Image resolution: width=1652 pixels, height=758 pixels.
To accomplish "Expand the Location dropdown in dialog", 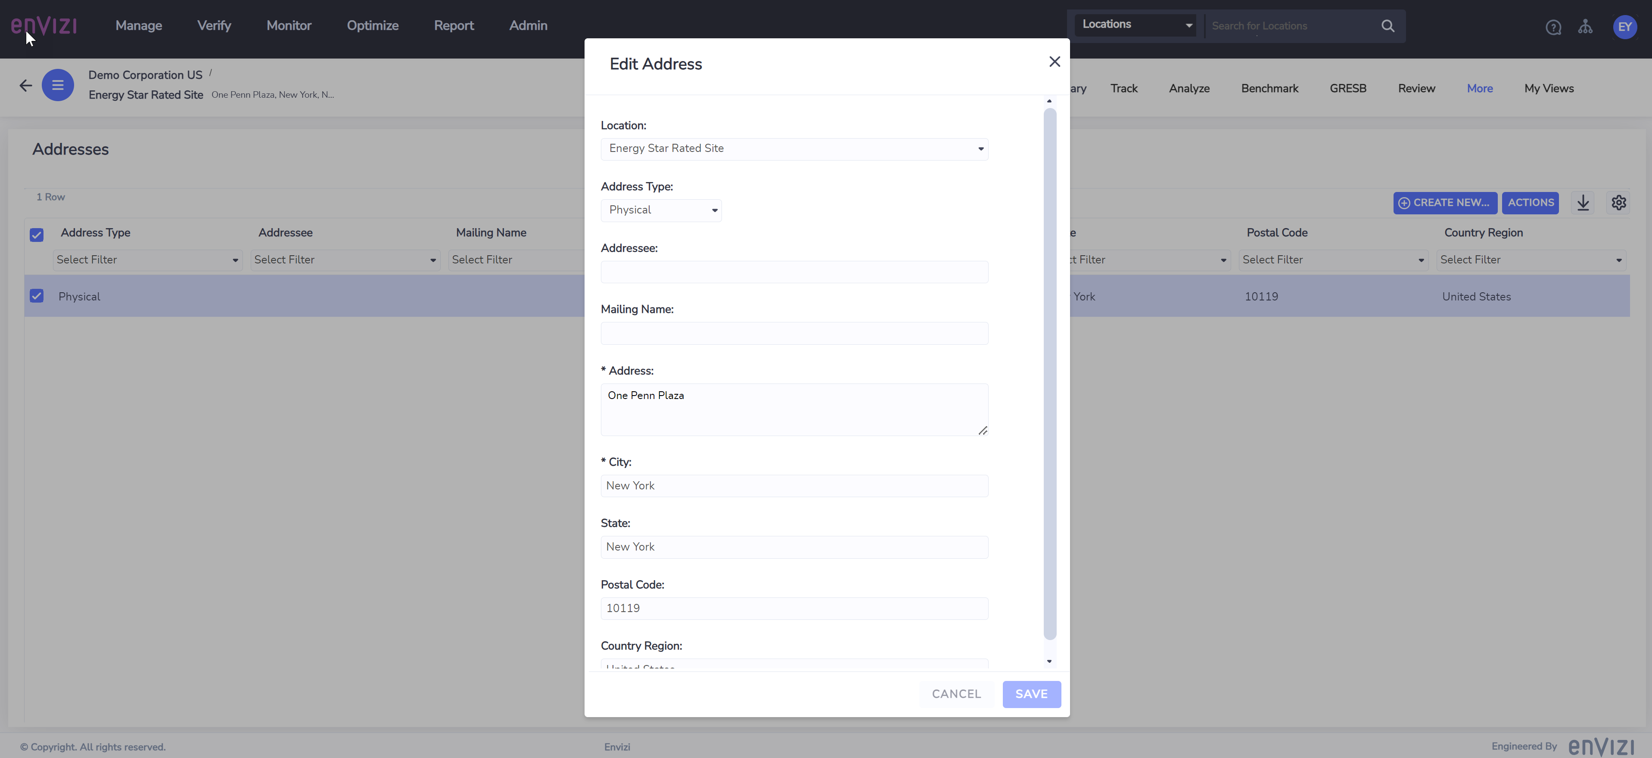I will [794, 149].
